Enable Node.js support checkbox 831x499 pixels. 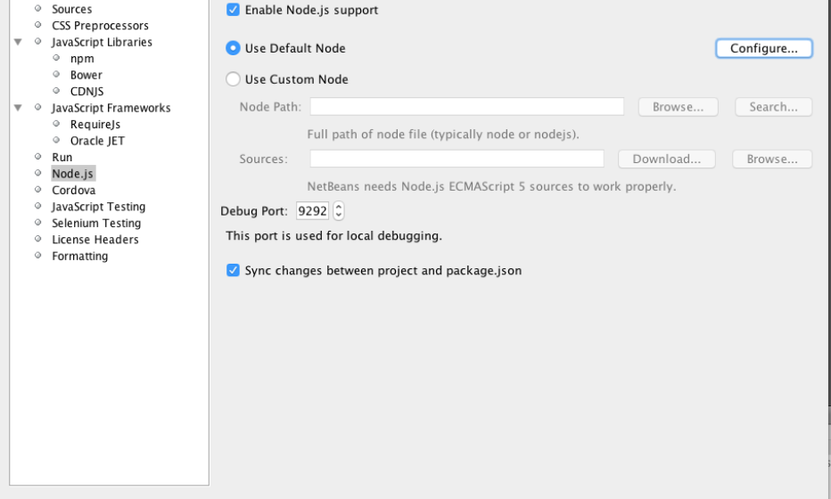234,11
